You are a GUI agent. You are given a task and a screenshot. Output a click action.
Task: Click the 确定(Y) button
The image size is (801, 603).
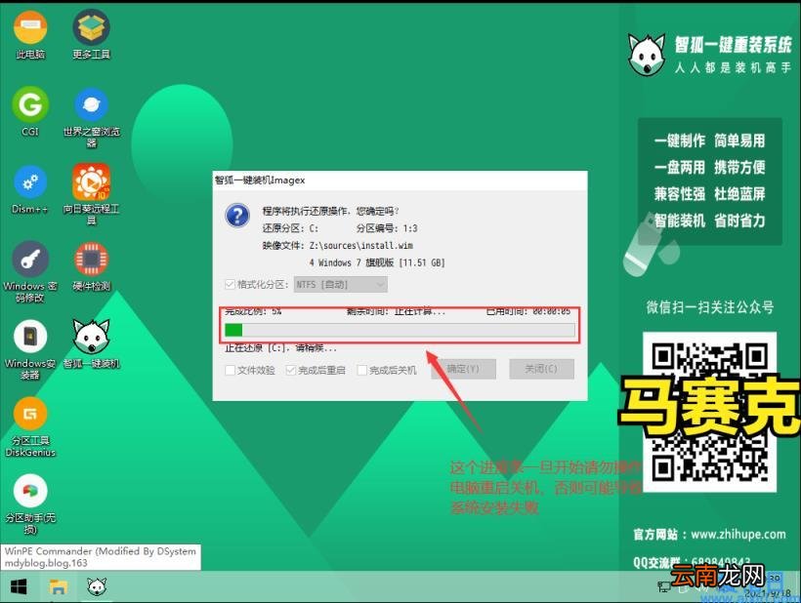(x=463, y=369)
